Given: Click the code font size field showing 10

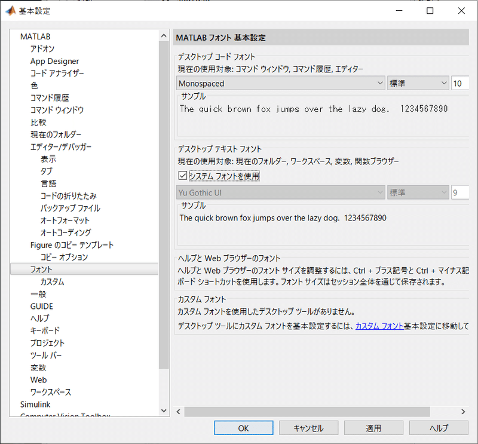Looking at the screenshot, I should [x=460, y=83].
